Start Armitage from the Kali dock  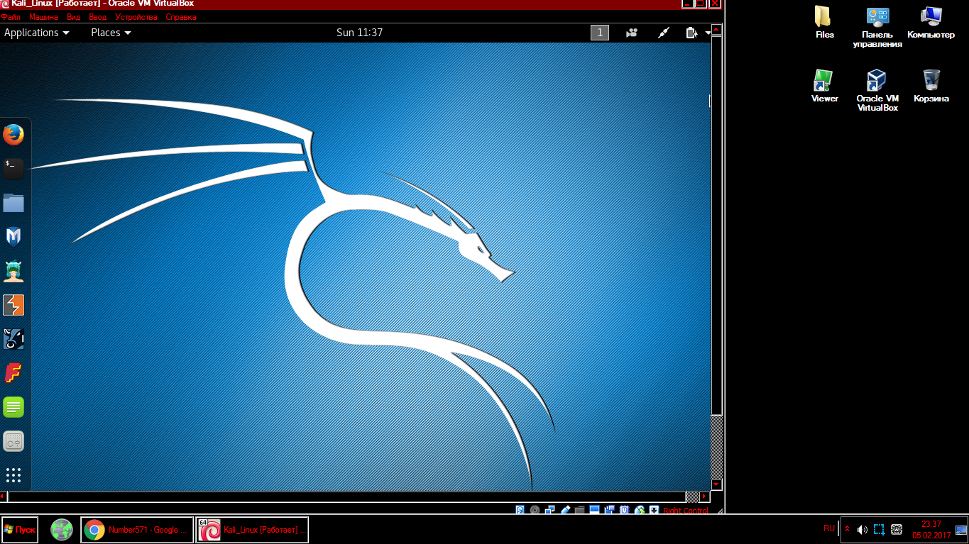pyautogui.click(x=13, y=270)
